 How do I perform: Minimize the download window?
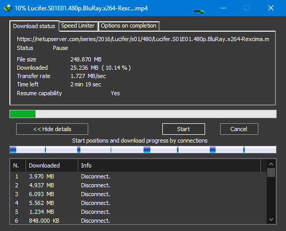click(223, 8)
